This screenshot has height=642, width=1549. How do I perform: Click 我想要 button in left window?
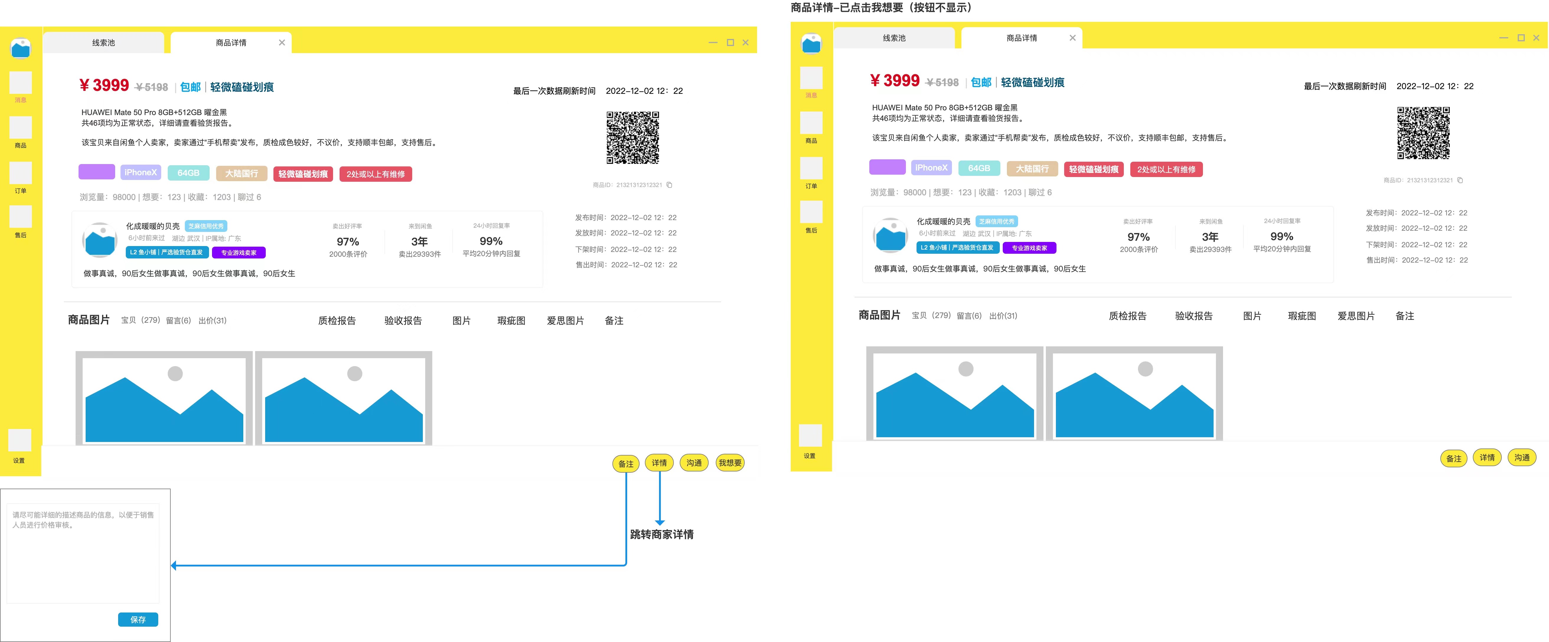click(730, 463)
